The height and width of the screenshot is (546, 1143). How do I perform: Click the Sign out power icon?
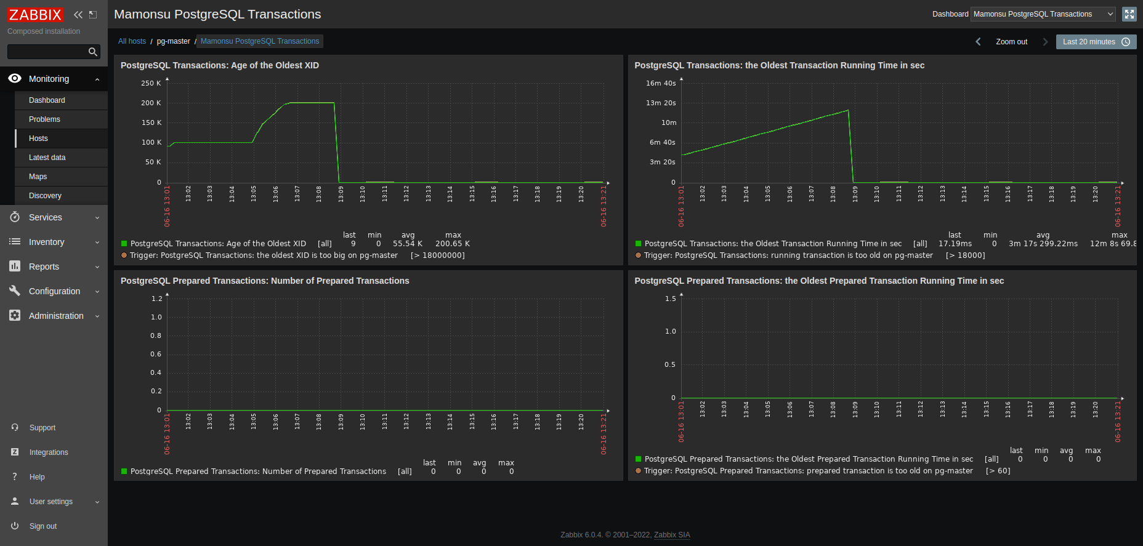15,526
